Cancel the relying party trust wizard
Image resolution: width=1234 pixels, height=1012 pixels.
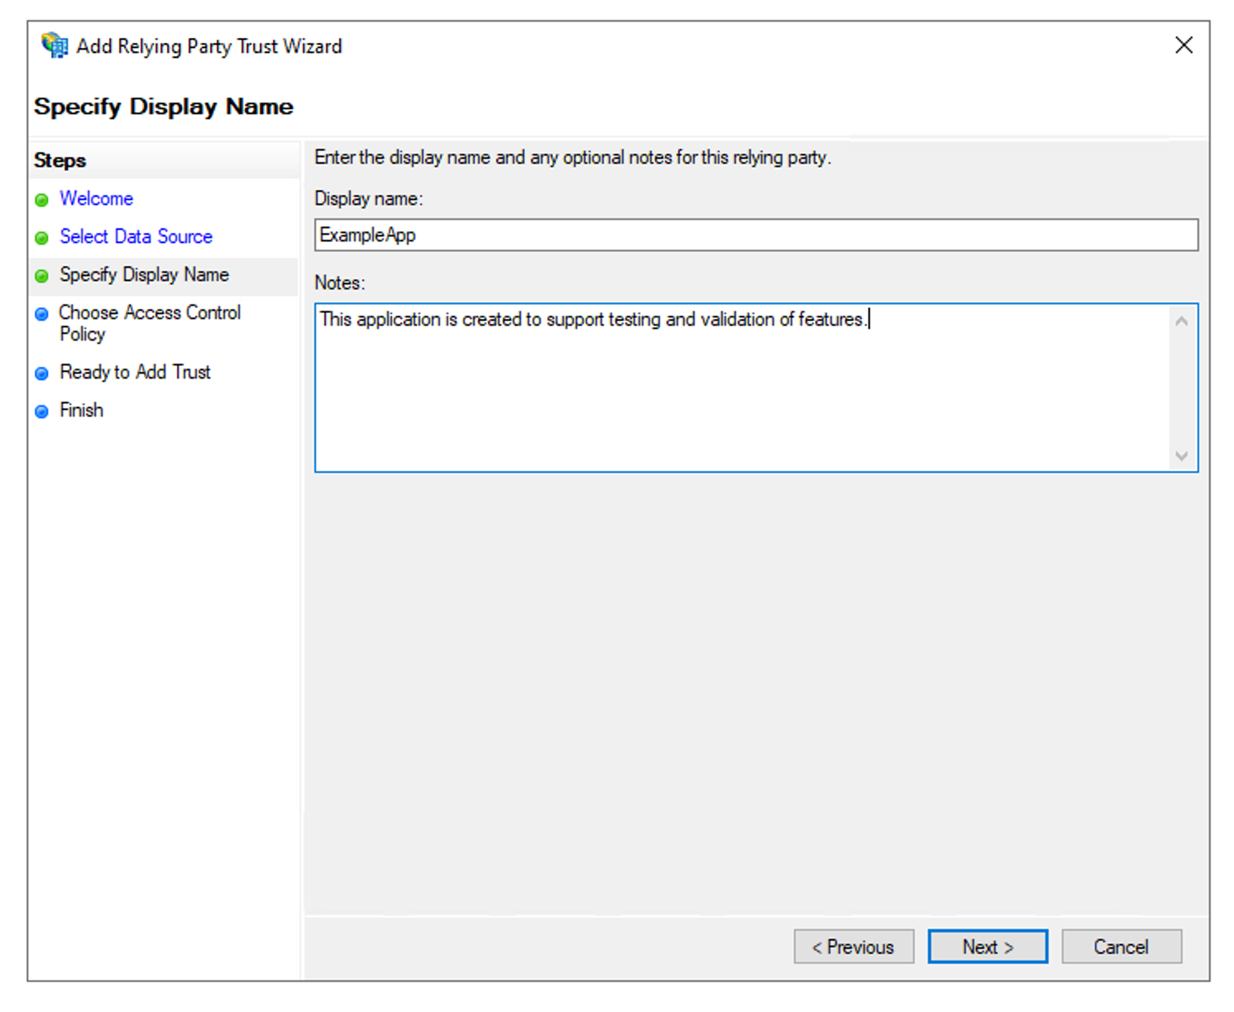point(1122,947)
